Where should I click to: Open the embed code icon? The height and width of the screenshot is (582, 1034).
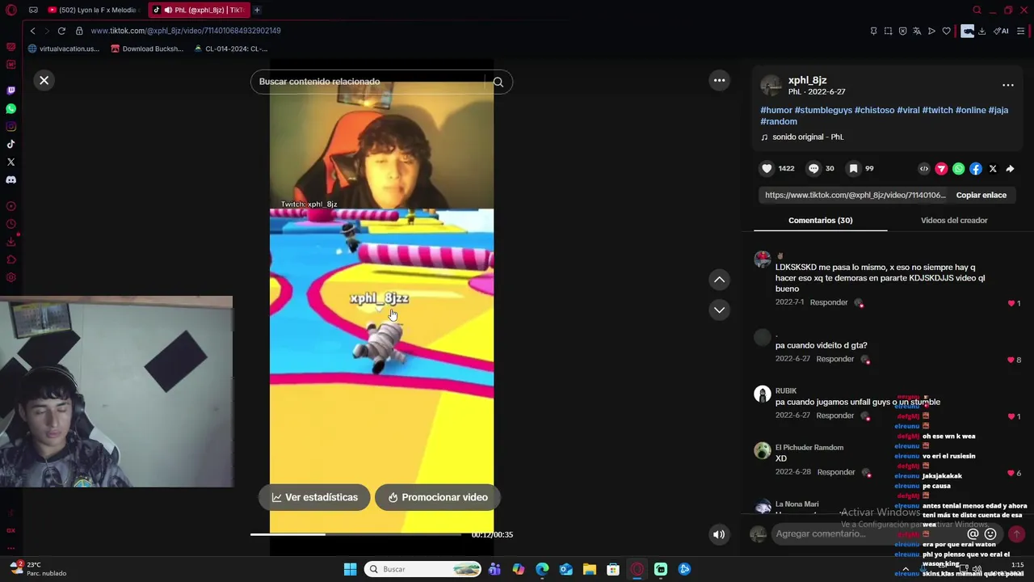pos(924,169)
